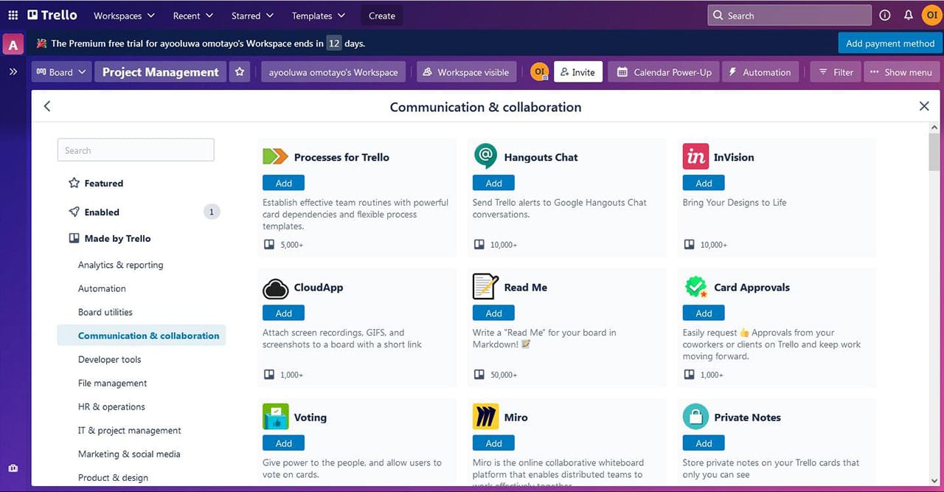Click the Create button
The width and height of the screenshot is (944, 492).
click(x=382, y=15)
